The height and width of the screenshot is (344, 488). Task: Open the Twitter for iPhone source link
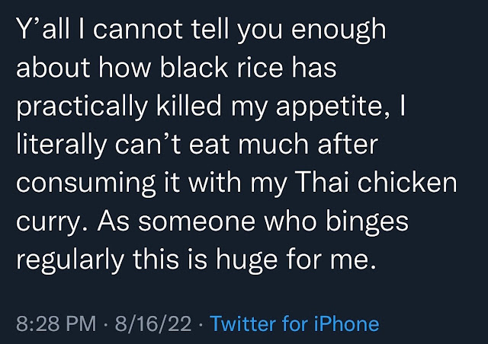coord(294,323)
